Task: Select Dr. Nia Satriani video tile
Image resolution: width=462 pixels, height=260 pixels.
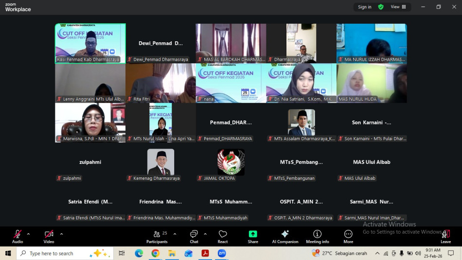Action: [301, 83]
